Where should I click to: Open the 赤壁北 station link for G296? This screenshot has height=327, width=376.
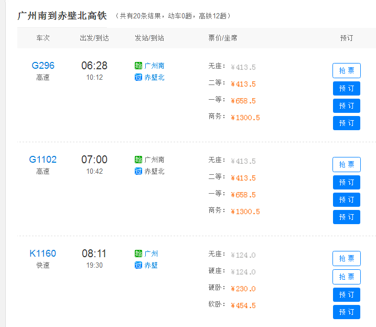pos(154,77)
